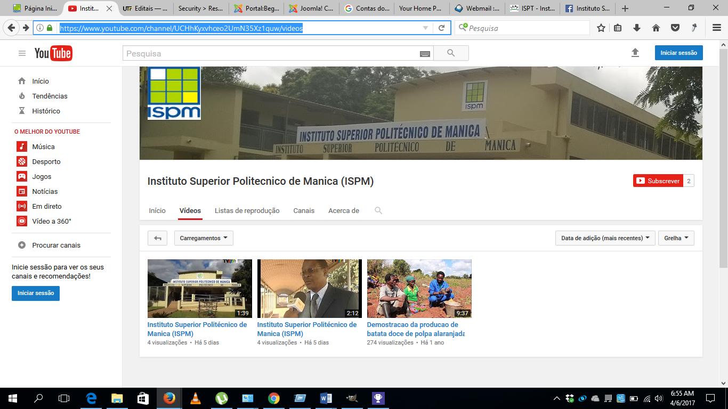Screen dimensions: 728x409
Task: Open Google Chrome from the taskbar
Action: pyautogui.click(x=273, y=398)
